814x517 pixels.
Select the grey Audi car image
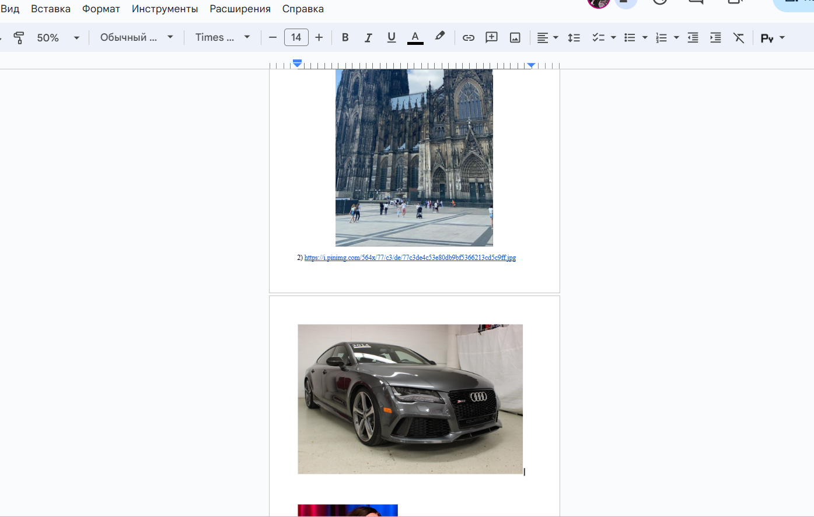410,399
